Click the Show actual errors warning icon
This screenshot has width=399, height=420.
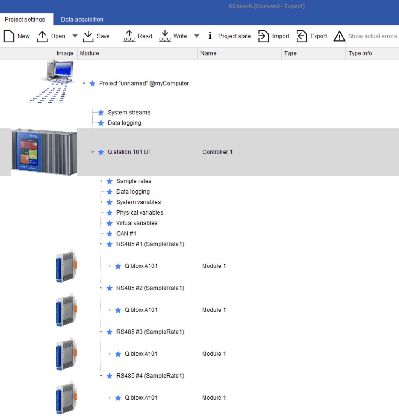point(339,36)
